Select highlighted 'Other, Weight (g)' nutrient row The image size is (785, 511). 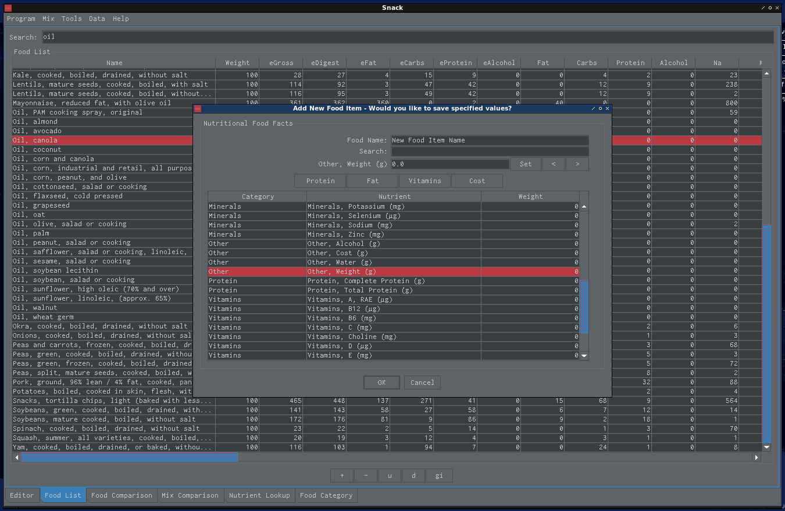pyautogui.click(x=394, y=271)
